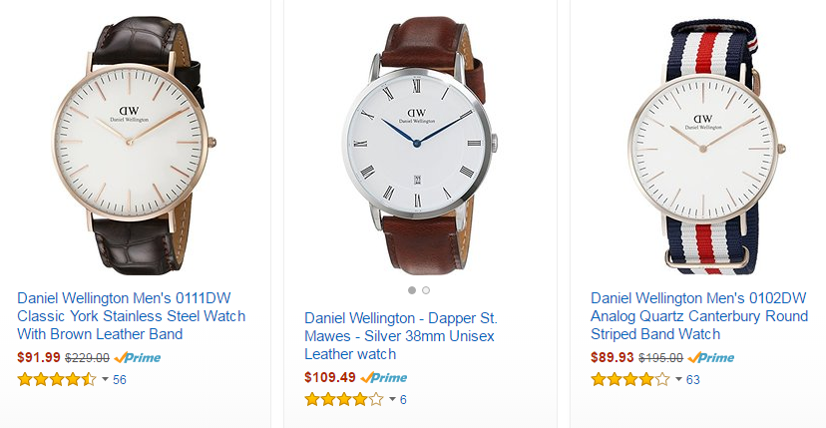Open the 63 customer reviews link
This screenshot has width=826, height=428.
692,380
